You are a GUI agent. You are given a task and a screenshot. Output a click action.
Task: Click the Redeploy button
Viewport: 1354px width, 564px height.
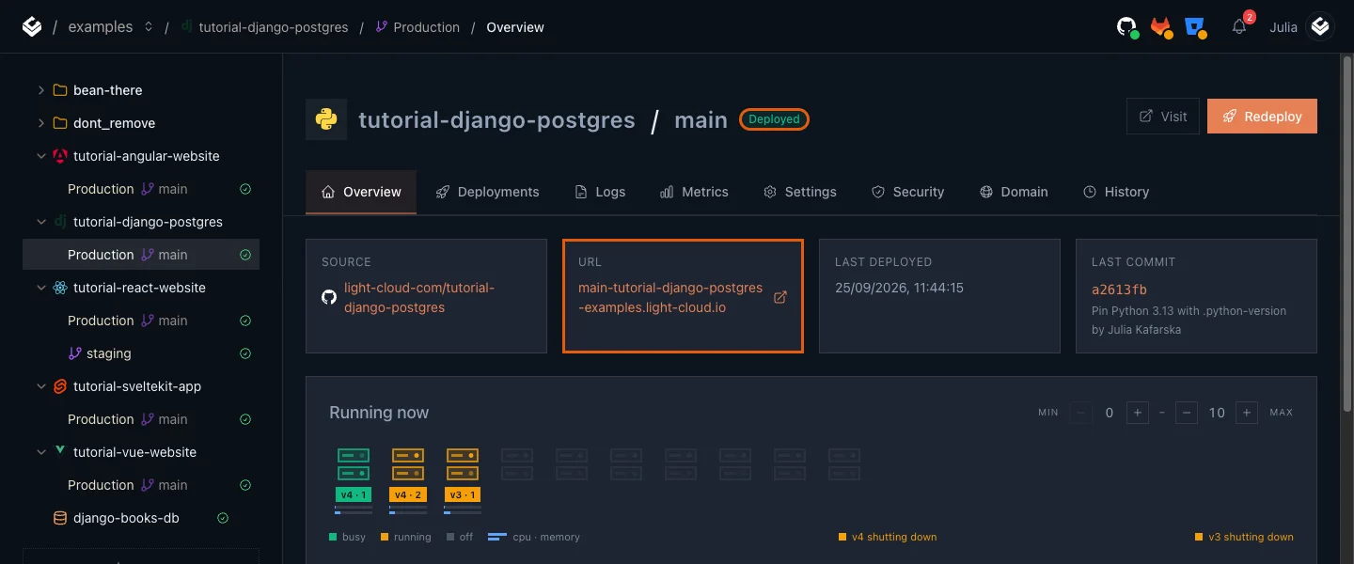pyautogui.click(x=1262, y=117)
